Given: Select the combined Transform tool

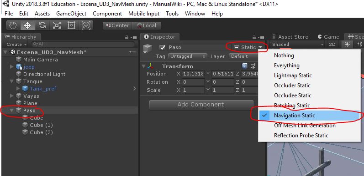Looking at the screenshot, I should pyautogui.click(x=86, y=25).
